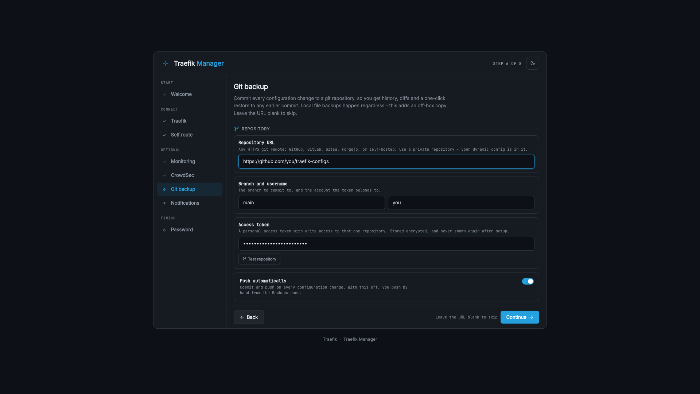Click the checkmark beside Self route
This screenshot has width=700, height=394.
(164, 135)
